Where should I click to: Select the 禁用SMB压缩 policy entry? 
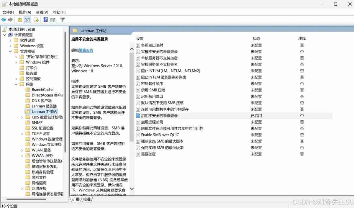tap(156, 90)
